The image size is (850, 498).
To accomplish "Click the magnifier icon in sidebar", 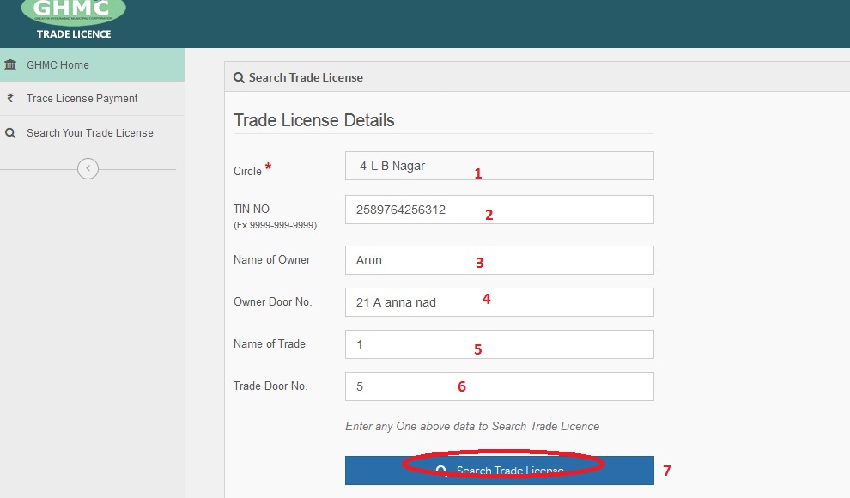I will pyautogui.click(x=10, y=133).
